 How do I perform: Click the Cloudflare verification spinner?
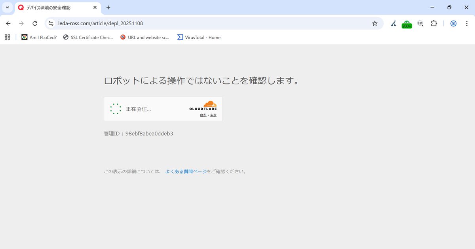116,109
